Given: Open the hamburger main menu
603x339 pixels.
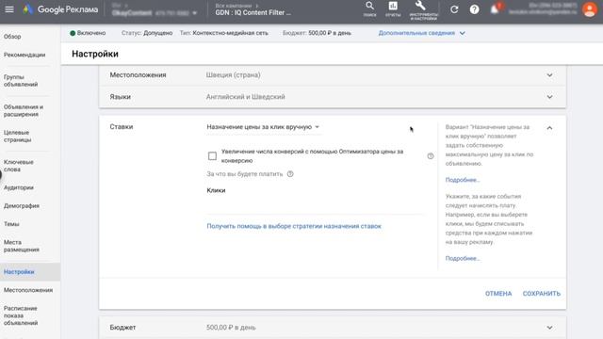Looking at the screenshot, I should pos(9,9).
